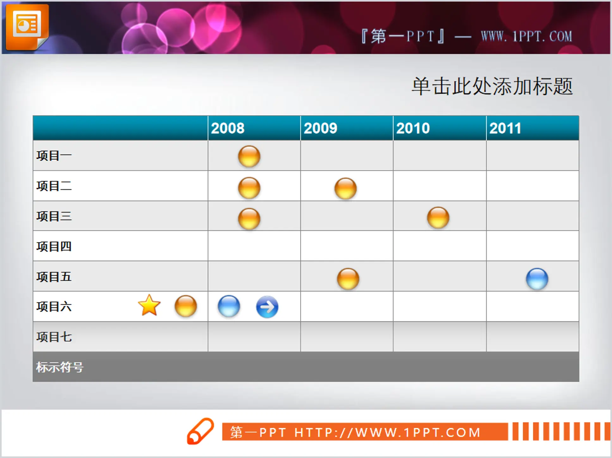Viewport: 612px width, 458px height.
Task: Click the 项目七 row label
Action: (54, 337)
